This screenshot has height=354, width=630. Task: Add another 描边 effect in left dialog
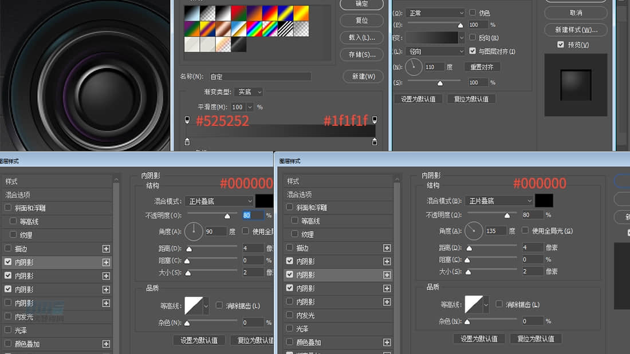[x=106, y=249]
